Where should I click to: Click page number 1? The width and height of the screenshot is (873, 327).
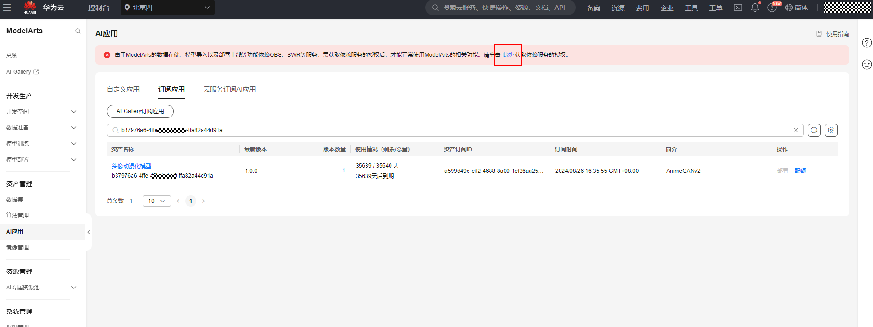[191, 201]
